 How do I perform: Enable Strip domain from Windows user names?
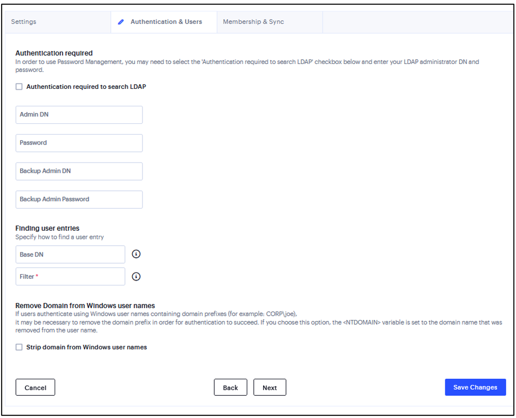[x=19, y=347]
